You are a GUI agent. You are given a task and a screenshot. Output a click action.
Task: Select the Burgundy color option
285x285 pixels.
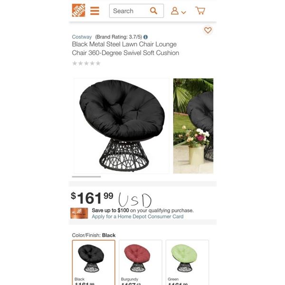point(141,263)
